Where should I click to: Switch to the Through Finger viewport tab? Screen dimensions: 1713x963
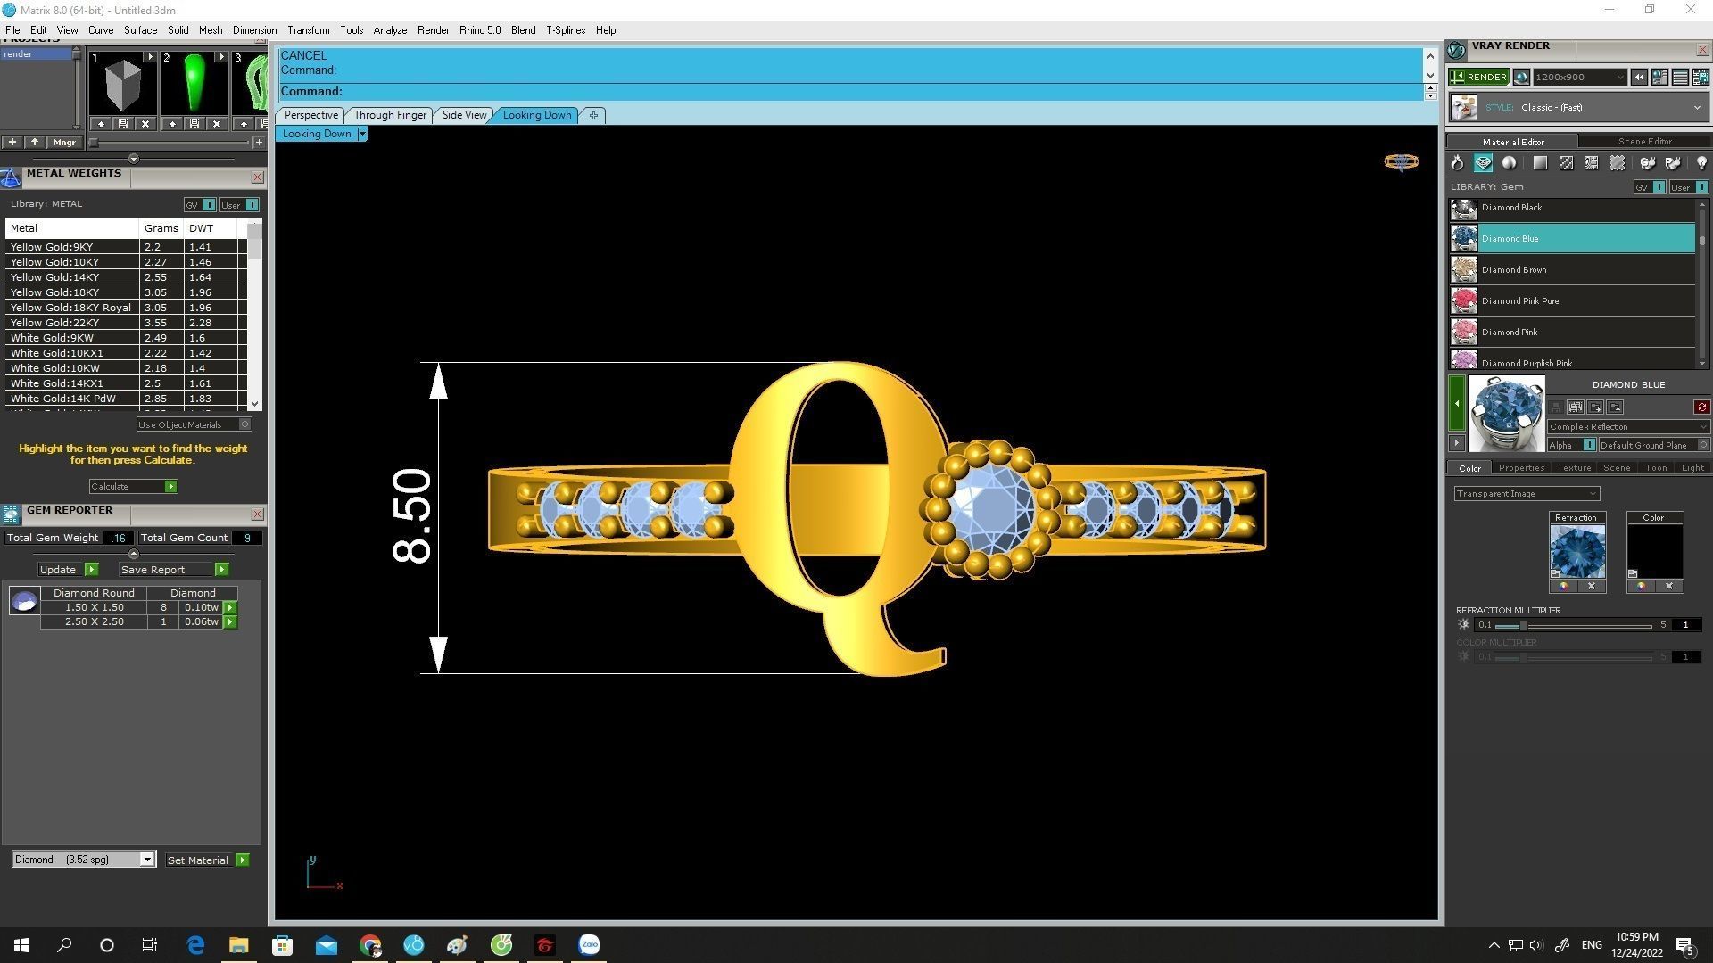(390, 115)
